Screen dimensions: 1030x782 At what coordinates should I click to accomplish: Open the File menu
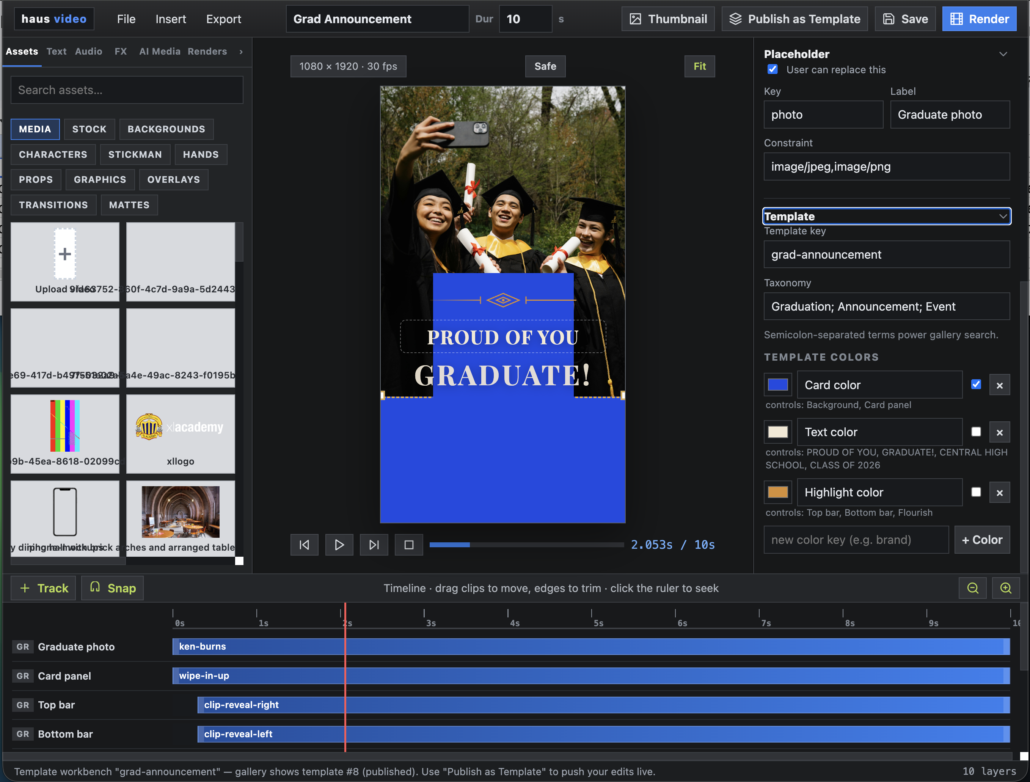pyautogui.click(x=126, y=19)
